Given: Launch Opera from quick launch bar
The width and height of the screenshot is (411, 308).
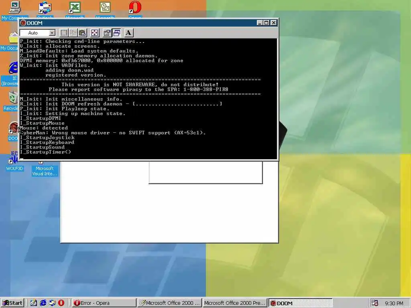Looking at the screenshot, I should pyautogui.click(x=61, y=303).
